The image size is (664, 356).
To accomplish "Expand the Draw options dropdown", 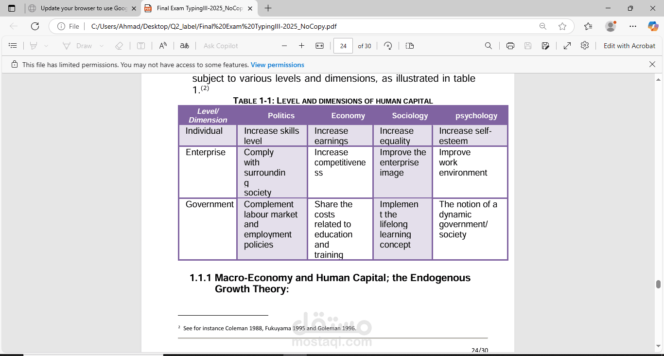I will pyautogui.click(x=102, y=46).
